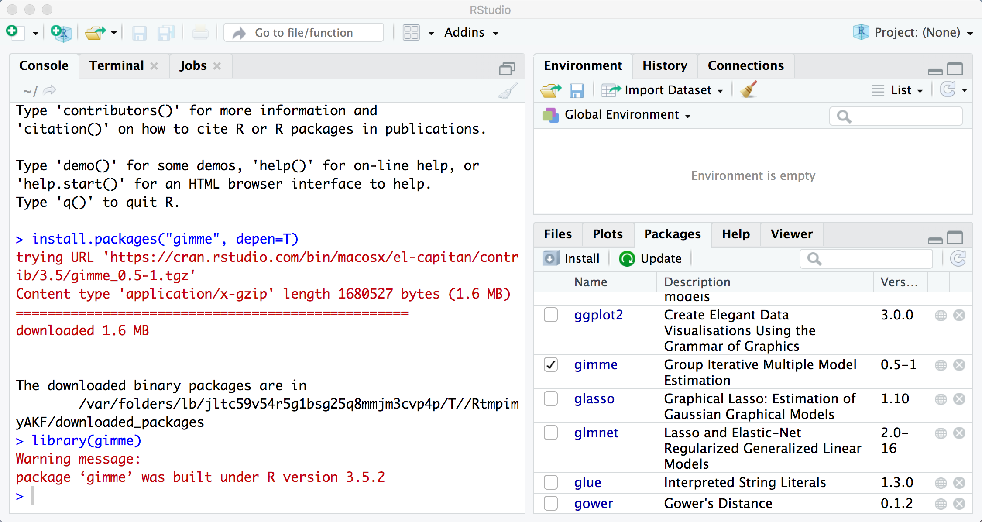The image size is (982, 522).
Task: Open the Addins menu
Action: 471,33
